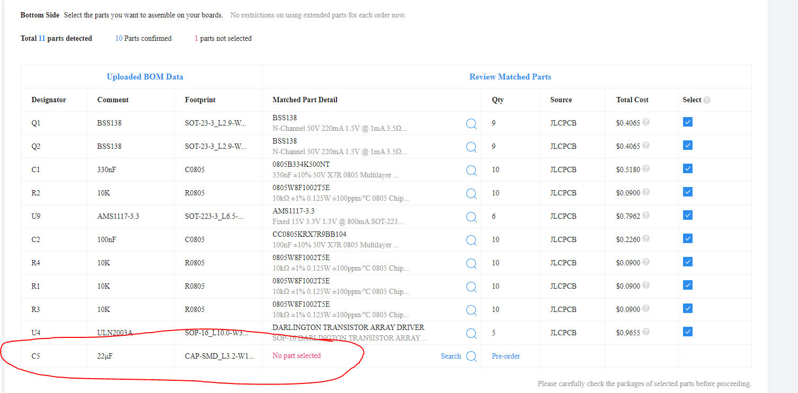The image size is (798, 393).
Task: Open part details search for Q1 BSS138
Action: pyautogui.click(x=471, y=123)
